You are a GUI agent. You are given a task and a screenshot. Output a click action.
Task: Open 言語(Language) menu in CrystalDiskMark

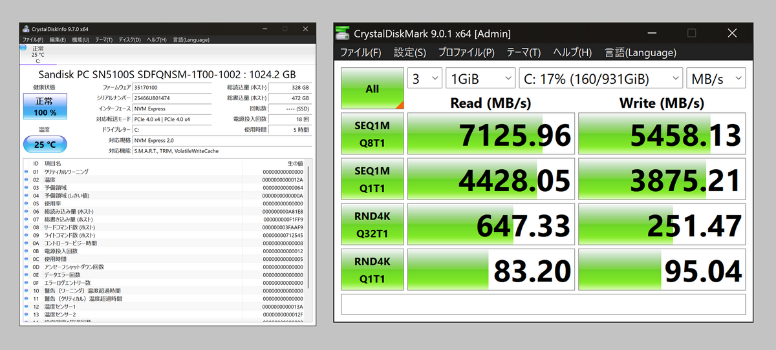click(640, 52)
